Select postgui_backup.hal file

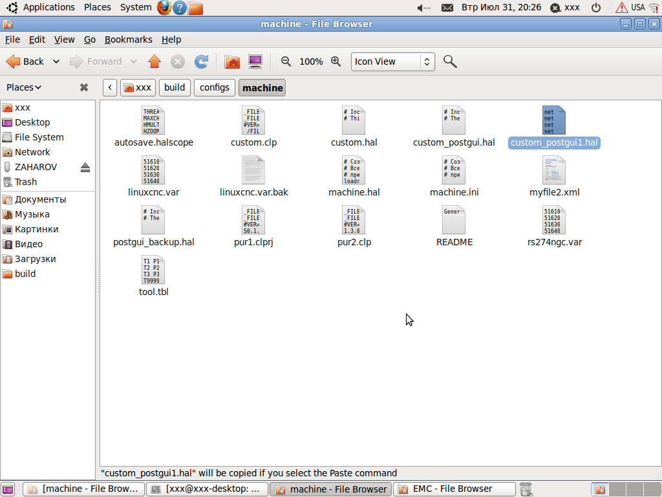[154, 226]
